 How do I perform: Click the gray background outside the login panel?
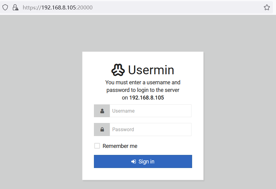tap(40, 107)
